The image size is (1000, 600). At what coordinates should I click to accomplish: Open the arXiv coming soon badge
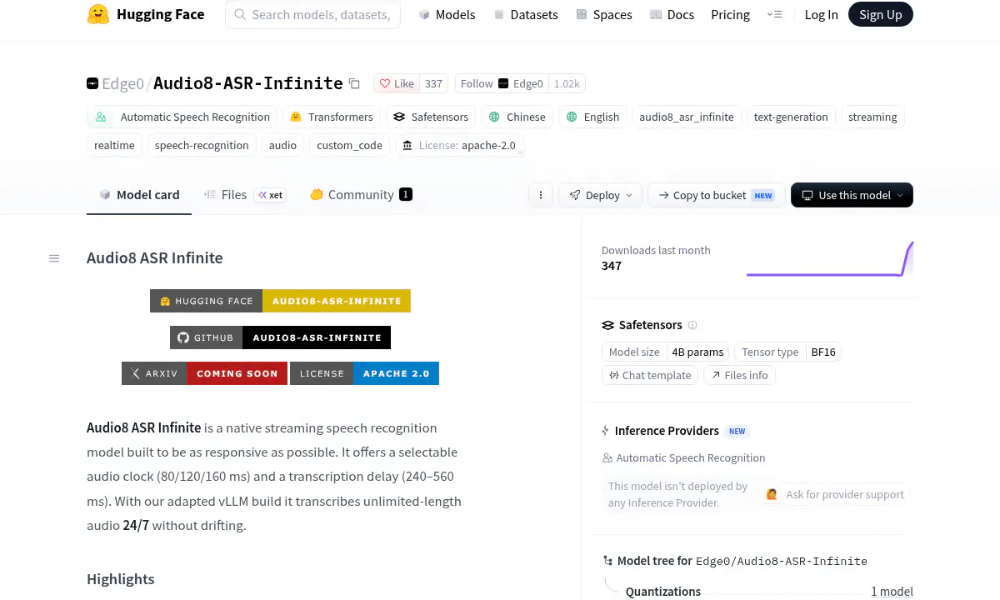[205, 373]
